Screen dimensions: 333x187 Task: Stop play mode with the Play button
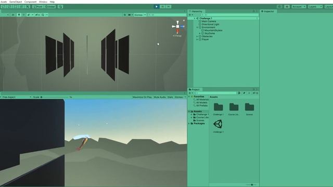pos(157,7)
